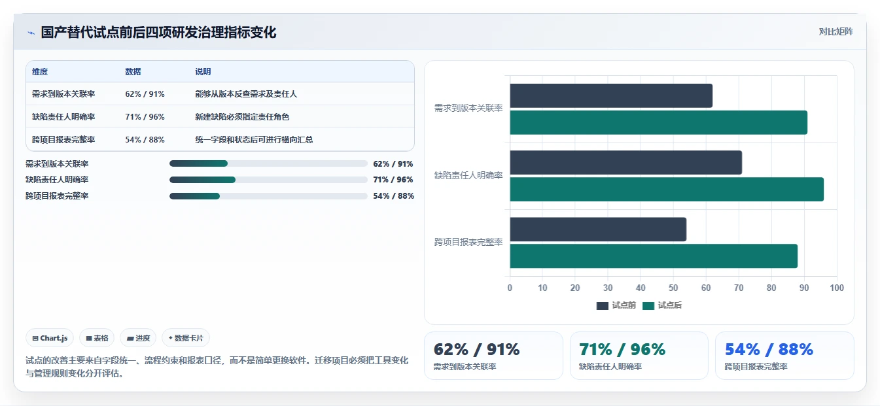
Task: Click progress label 需求到版本关联率
Action: pyautogui.click(x=57, y=163)
